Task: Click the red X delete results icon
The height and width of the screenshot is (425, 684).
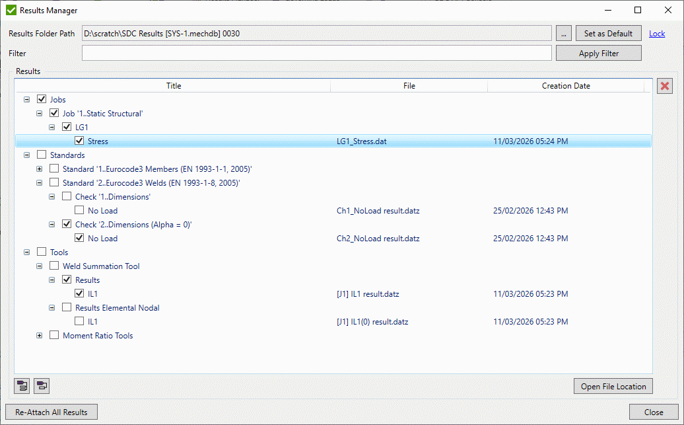Action: point(664,86)
